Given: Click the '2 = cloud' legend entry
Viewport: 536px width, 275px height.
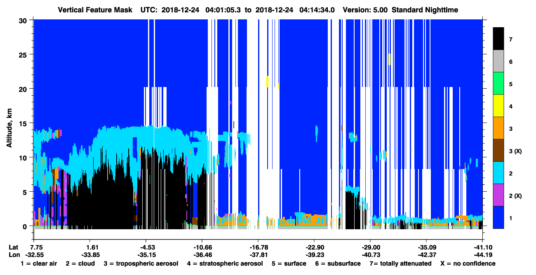Looking at the screenshot, I should point(80,263).
